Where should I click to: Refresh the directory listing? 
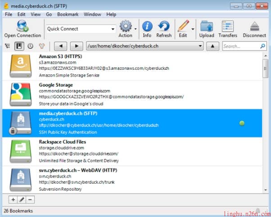[x=164, y=26]
